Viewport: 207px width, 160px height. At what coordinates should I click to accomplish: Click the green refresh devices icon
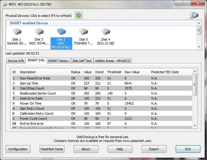(x=79, y=15)
